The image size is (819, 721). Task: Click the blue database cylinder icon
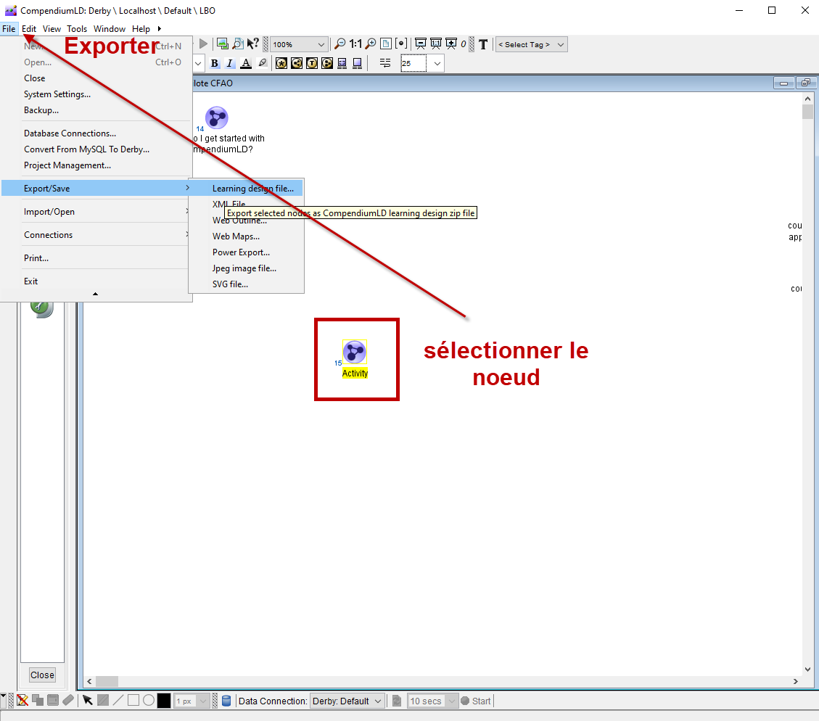226,701
